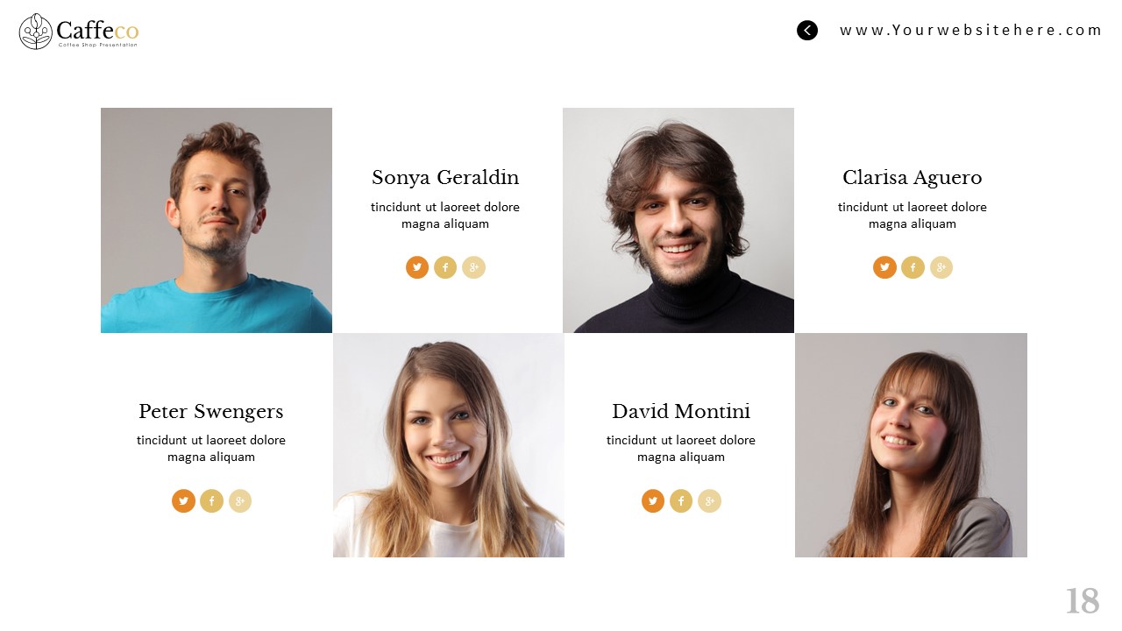Viewport: 1122px width, 631px height.
Task: Click the slide number 18
Action: (1083, 601)
